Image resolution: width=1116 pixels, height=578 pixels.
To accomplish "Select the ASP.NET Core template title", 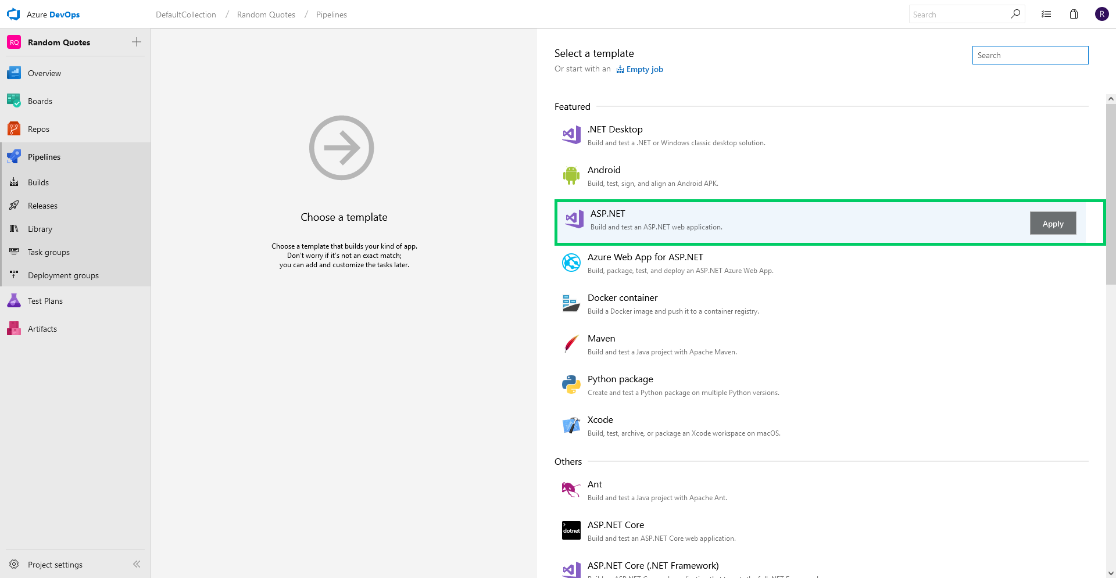I will click(616, 525).
